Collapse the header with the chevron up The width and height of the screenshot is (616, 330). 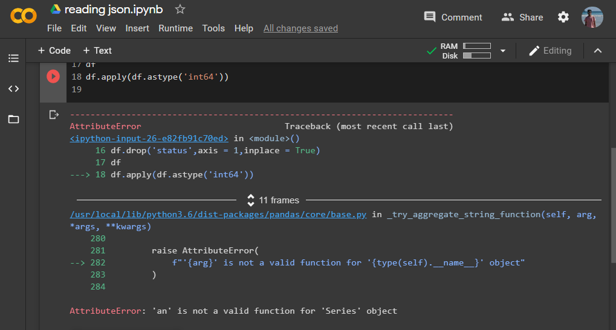pos(598,51)
